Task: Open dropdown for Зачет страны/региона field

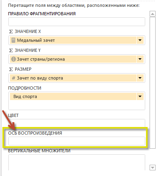Action: tap(140, 59)
